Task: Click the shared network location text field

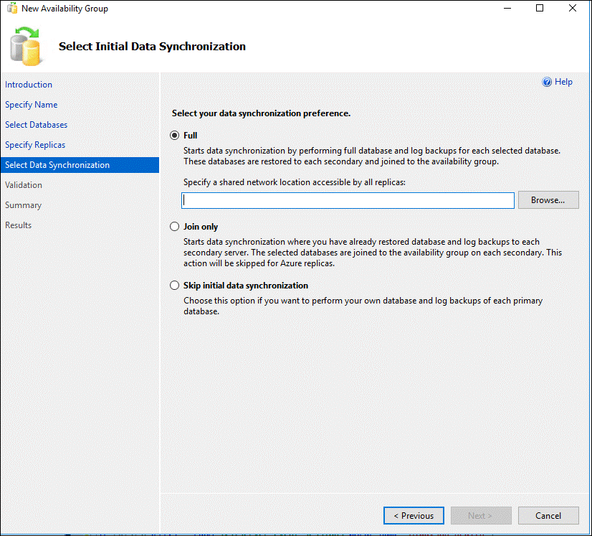Action: [348, 200]
